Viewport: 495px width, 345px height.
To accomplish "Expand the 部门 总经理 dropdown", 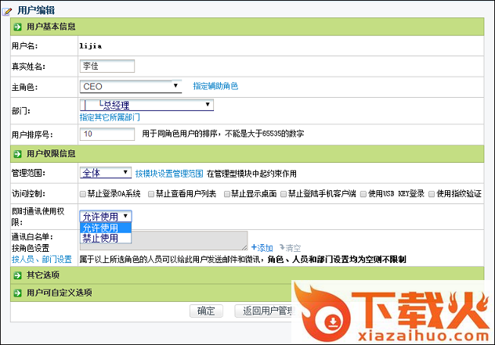I will tap(146, 105).
